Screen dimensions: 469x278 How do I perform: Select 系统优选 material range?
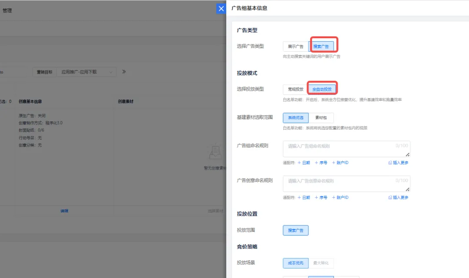[296, 118]
